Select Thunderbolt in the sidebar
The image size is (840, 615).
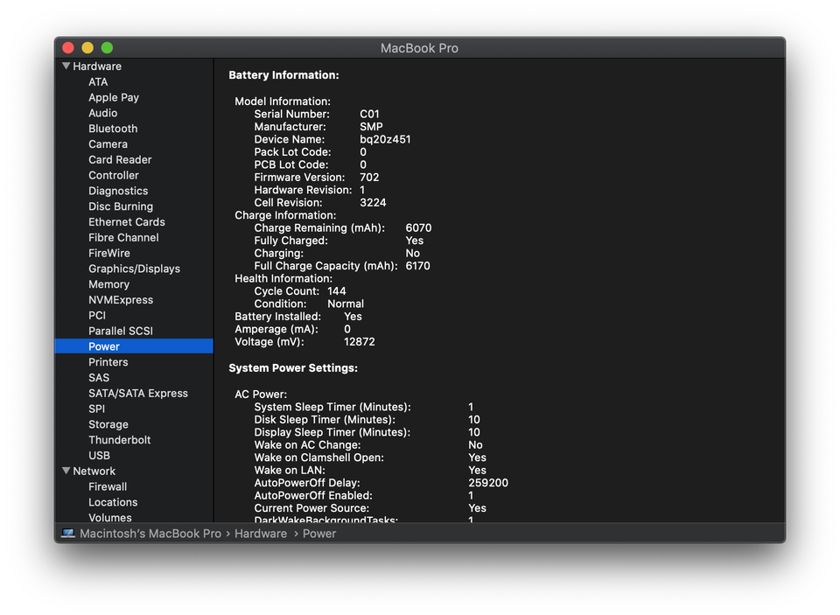pos(119,440)
